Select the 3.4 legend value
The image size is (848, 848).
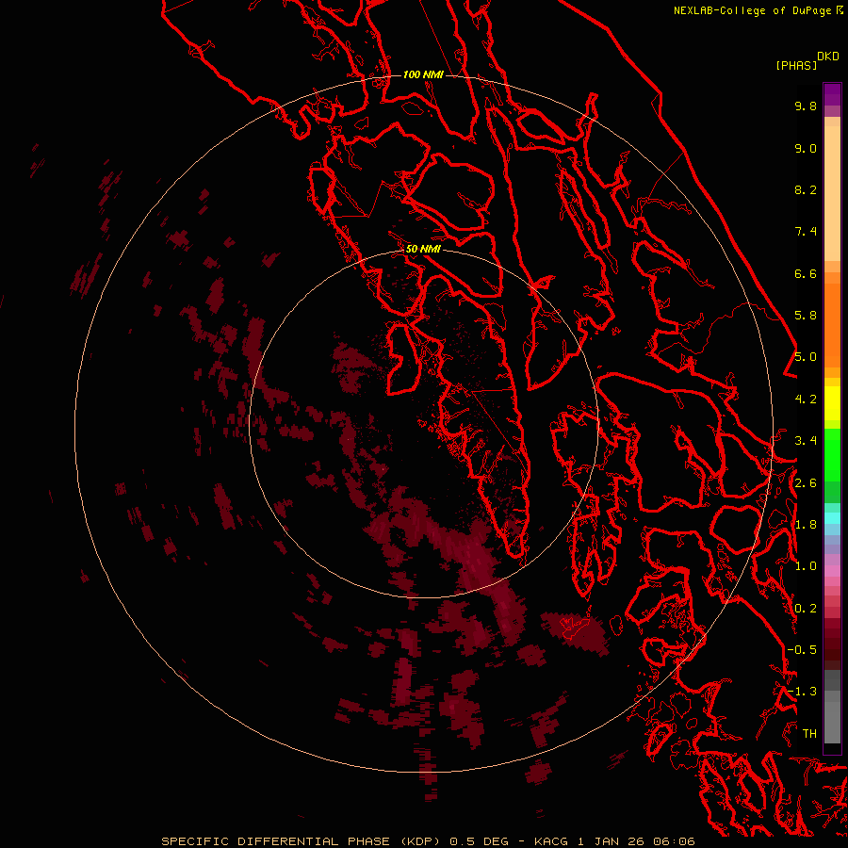[x=806, y=441]
